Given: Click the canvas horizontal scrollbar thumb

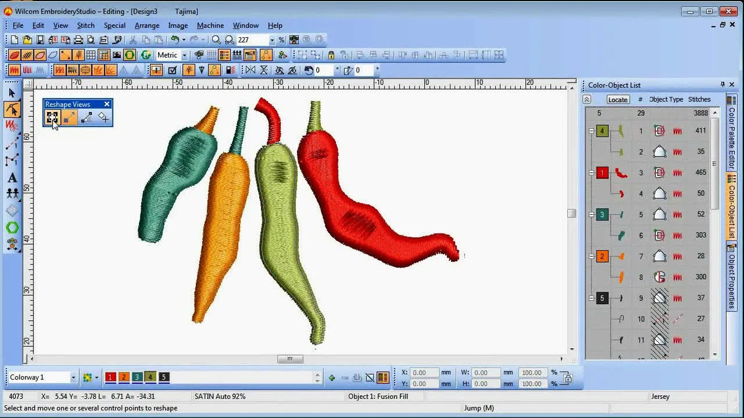Looking at the screenshot, I should 290,359.
